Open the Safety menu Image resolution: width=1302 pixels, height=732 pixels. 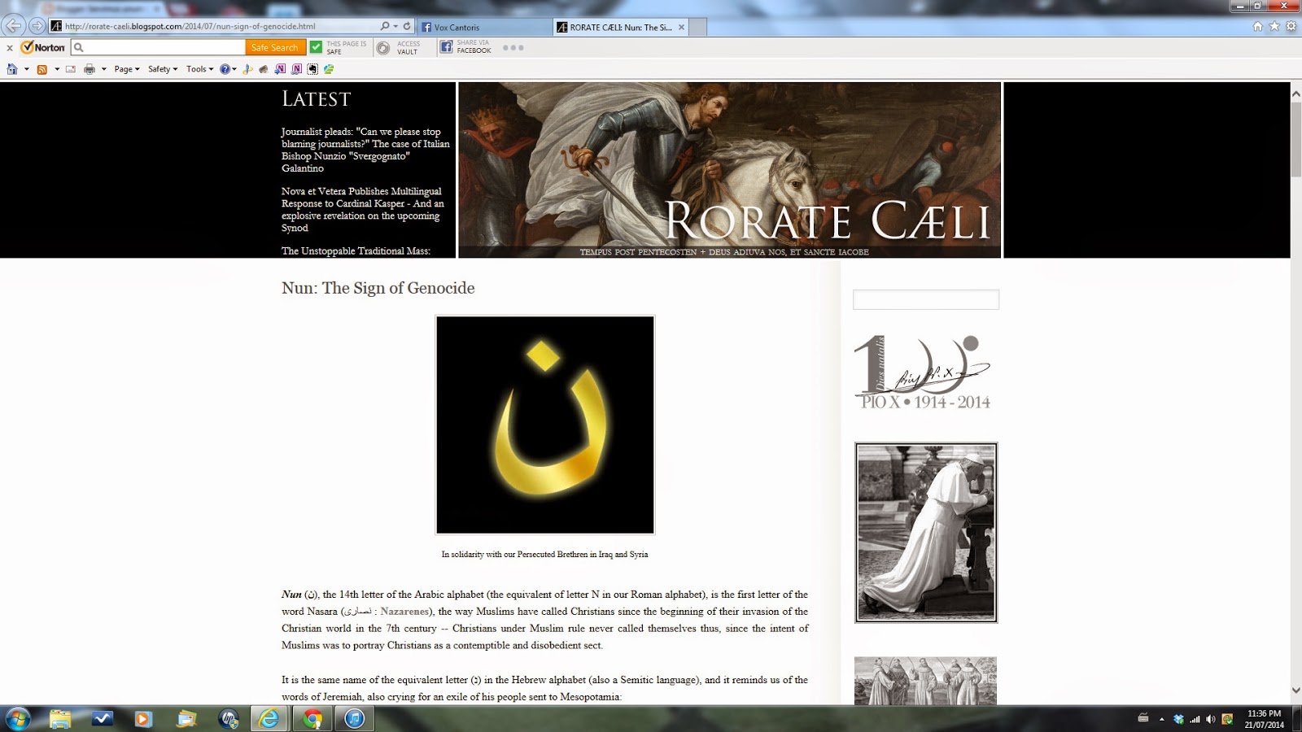(x=163, y=69)
